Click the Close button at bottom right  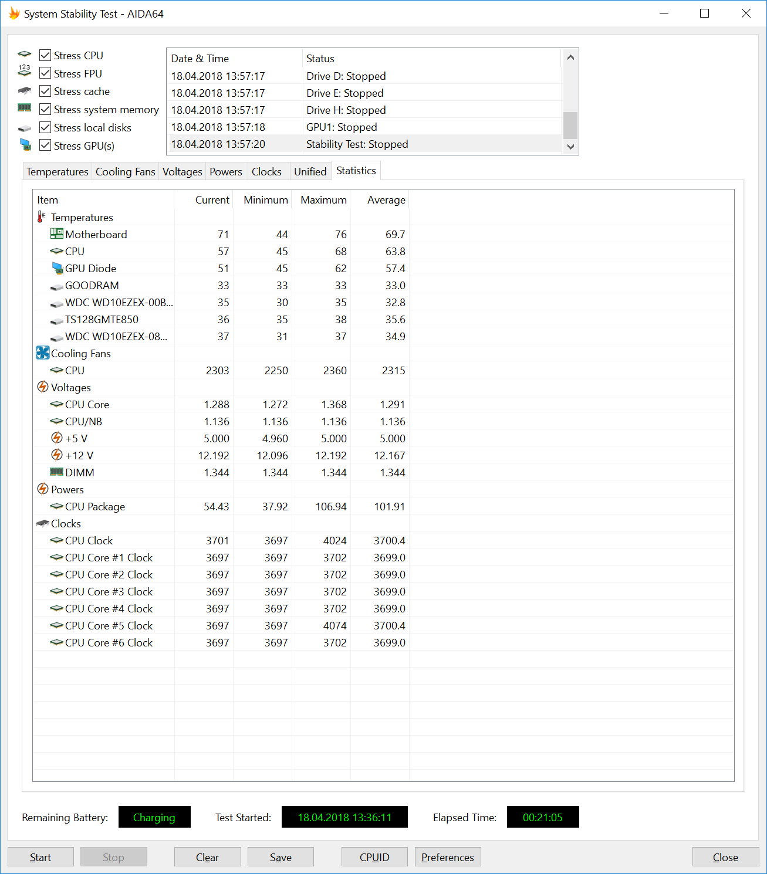point(725,857)
